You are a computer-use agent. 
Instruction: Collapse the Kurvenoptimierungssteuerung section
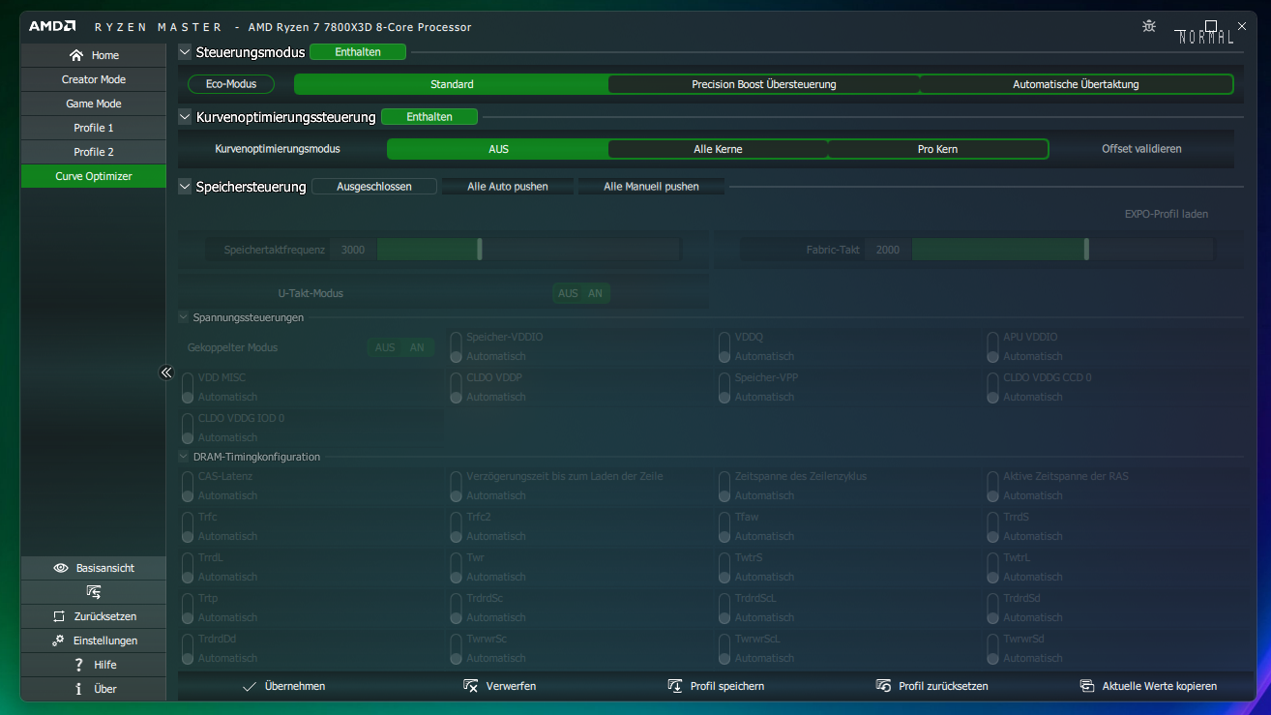coord(185,117)
